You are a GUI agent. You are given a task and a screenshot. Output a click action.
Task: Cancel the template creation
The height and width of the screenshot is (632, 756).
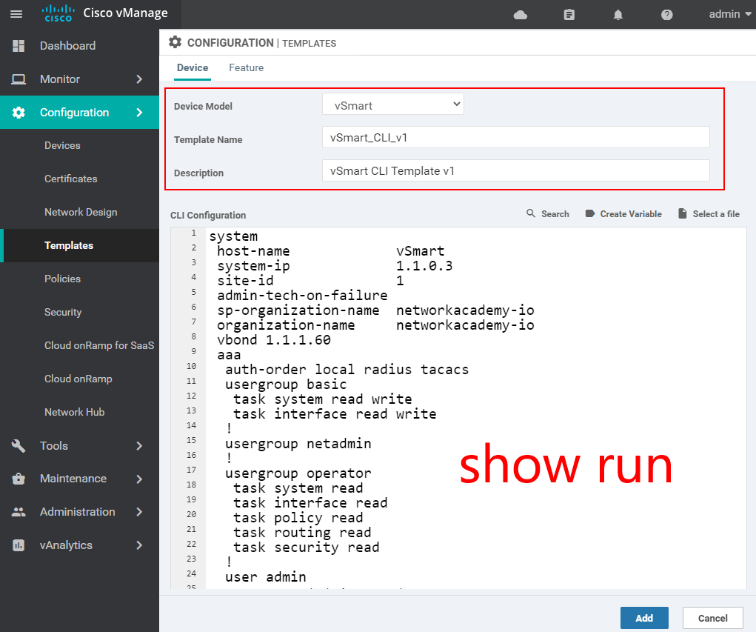(712, 617)
